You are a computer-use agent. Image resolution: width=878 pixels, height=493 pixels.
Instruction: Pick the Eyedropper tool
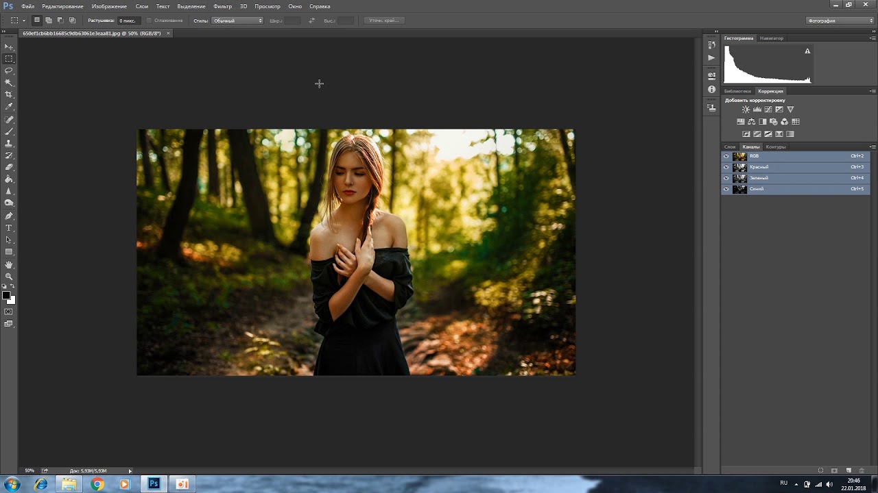[9, 107]
